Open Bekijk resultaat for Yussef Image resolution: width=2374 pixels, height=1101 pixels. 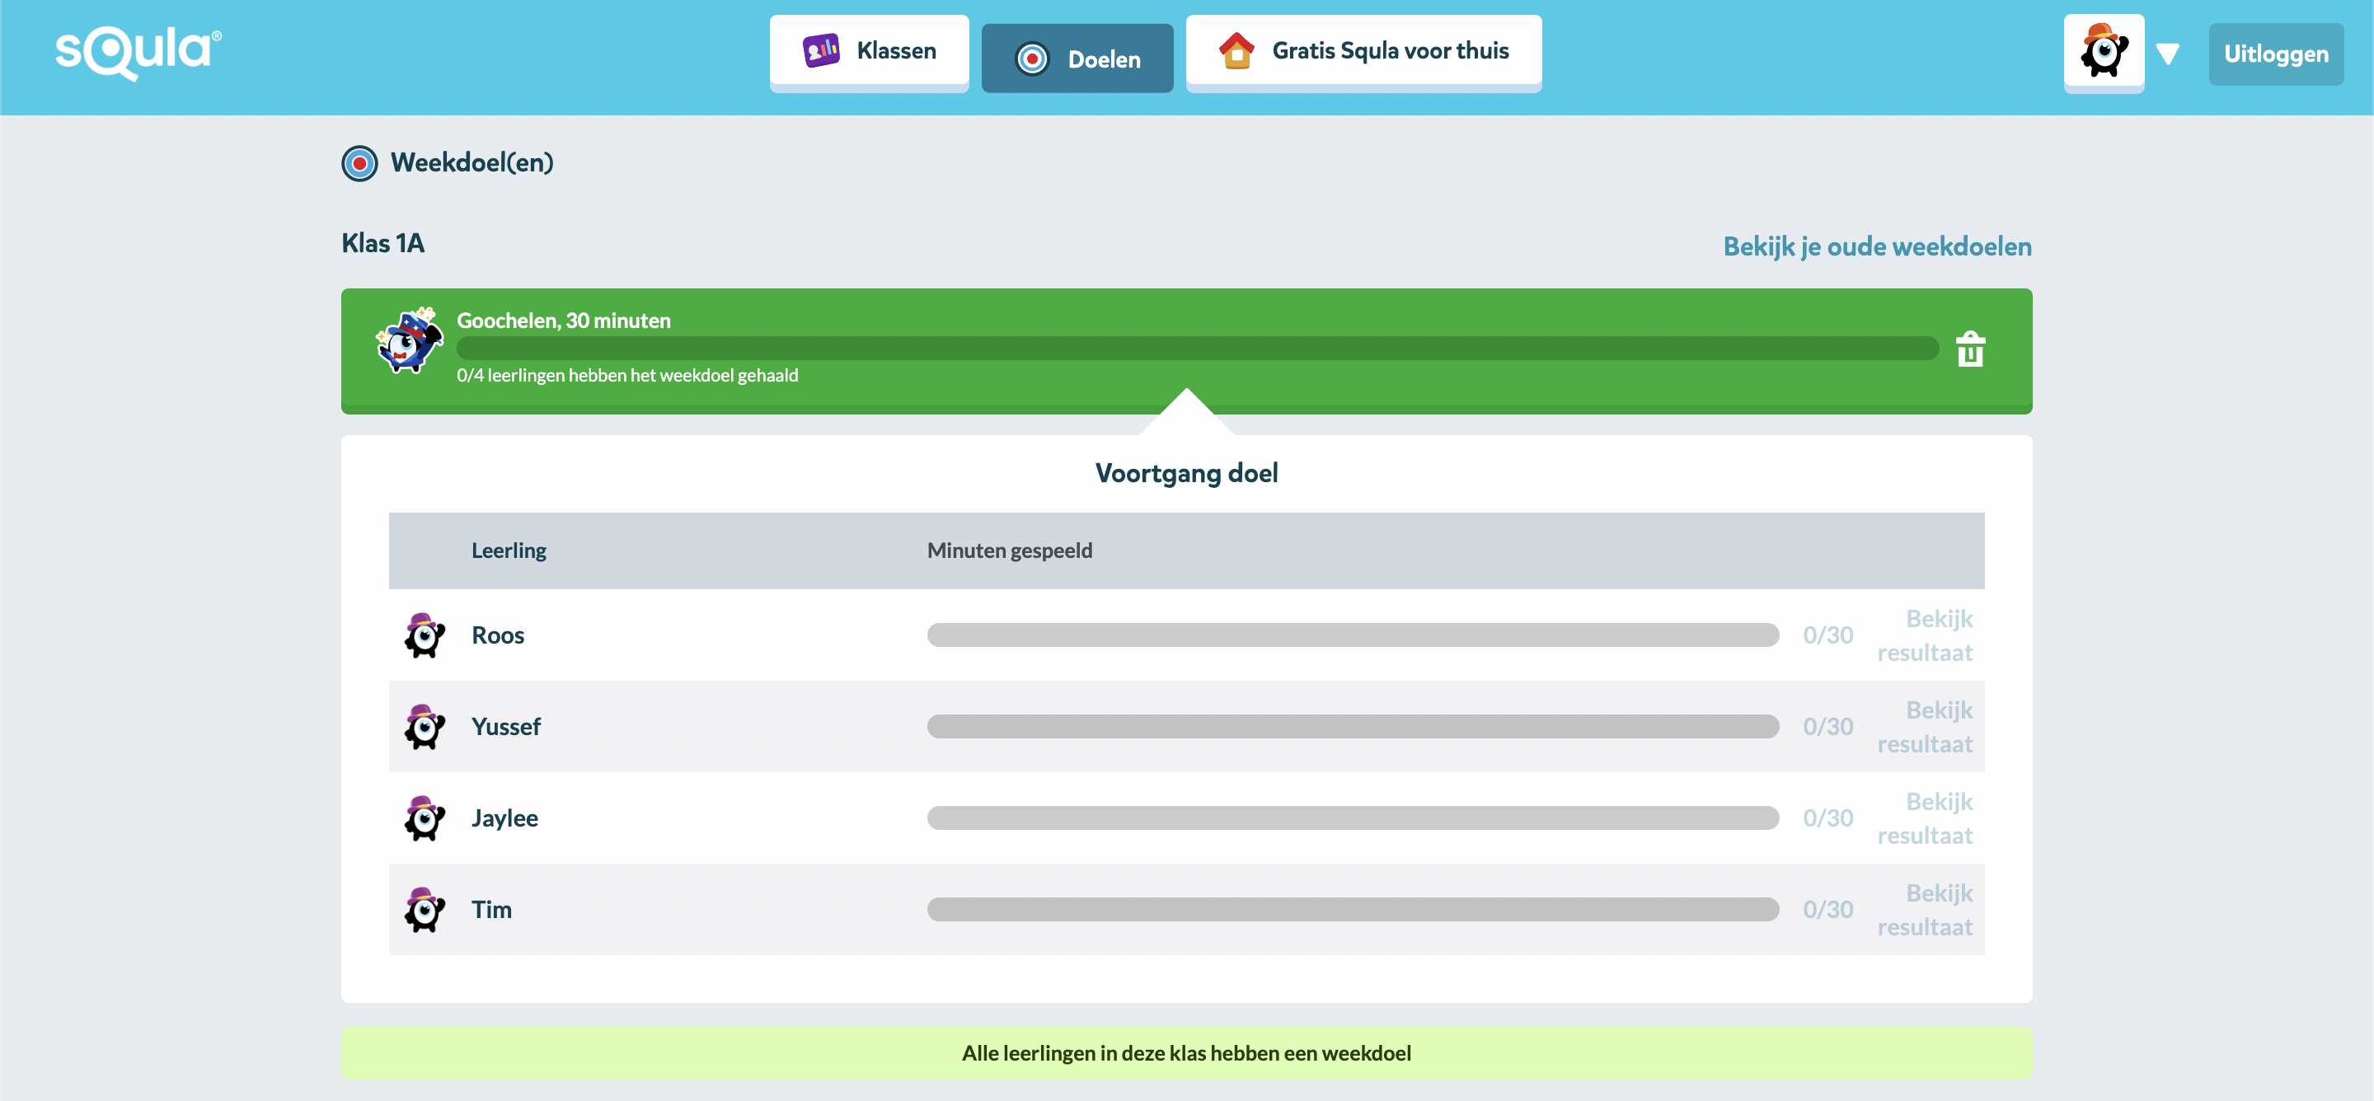pos(1926,726)
